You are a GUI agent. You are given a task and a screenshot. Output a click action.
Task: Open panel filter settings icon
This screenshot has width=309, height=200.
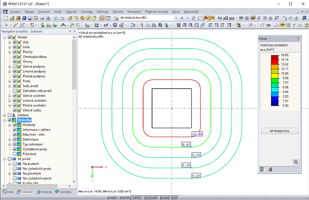(270, 169)
